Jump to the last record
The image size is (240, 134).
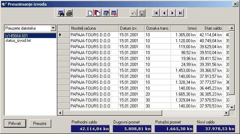tap(180, 13)
